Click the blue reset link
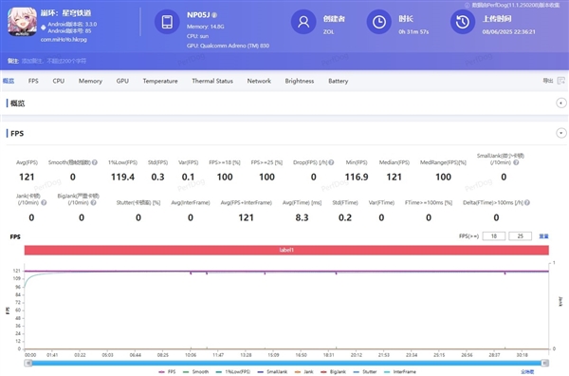Image resolution: width=569 pixels, height=376 pixels. [x=543, y=236]
